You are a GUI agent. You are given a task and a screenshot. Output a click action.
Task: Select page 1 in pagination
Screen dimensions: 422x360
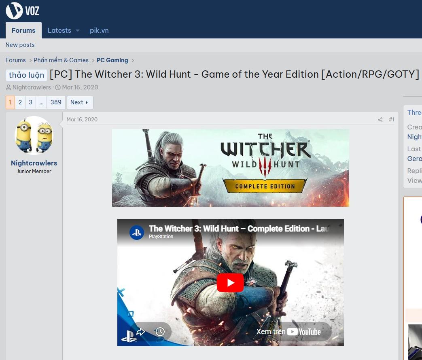[x=10, y=102]
